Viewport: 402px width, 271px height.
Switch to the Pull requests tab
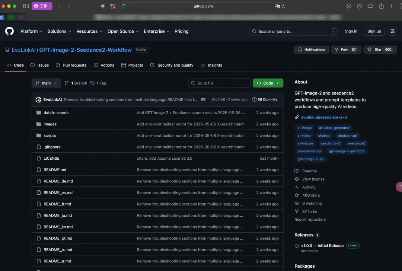click(x=71, y=65)
